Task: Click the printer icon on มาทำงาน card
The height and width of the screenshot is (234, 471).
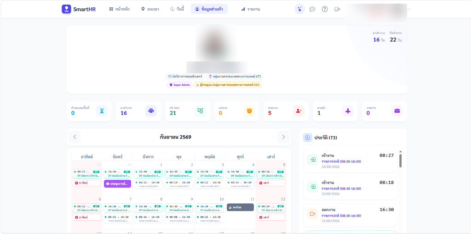Action: pyautogui.click(x=151, y=111)
